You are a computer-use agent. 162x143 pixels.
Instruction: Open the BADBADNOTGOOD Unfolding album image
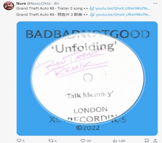pos(87,79)
